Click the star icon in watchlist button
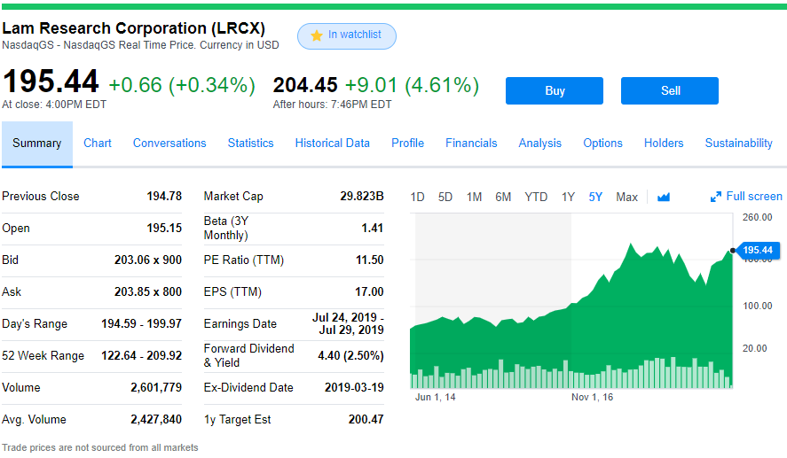This screenshot has height=458, width=787. [x=316, y=35]
